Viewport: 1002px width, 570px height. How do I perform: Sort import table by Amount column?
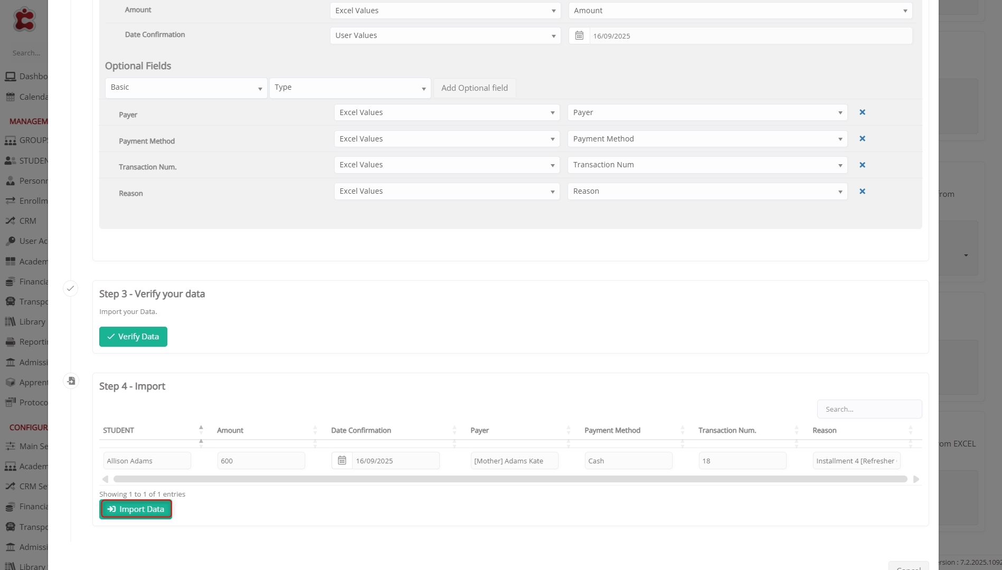pos(230,431)
